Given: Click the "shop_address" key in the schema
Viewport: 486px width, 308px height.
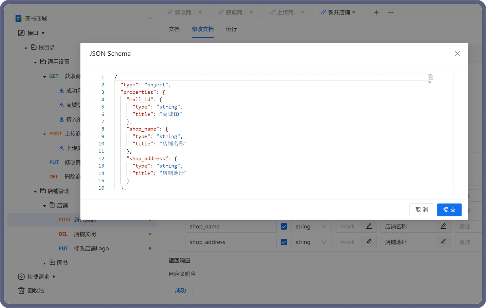Looking at the screenshot, I should 147,159.
